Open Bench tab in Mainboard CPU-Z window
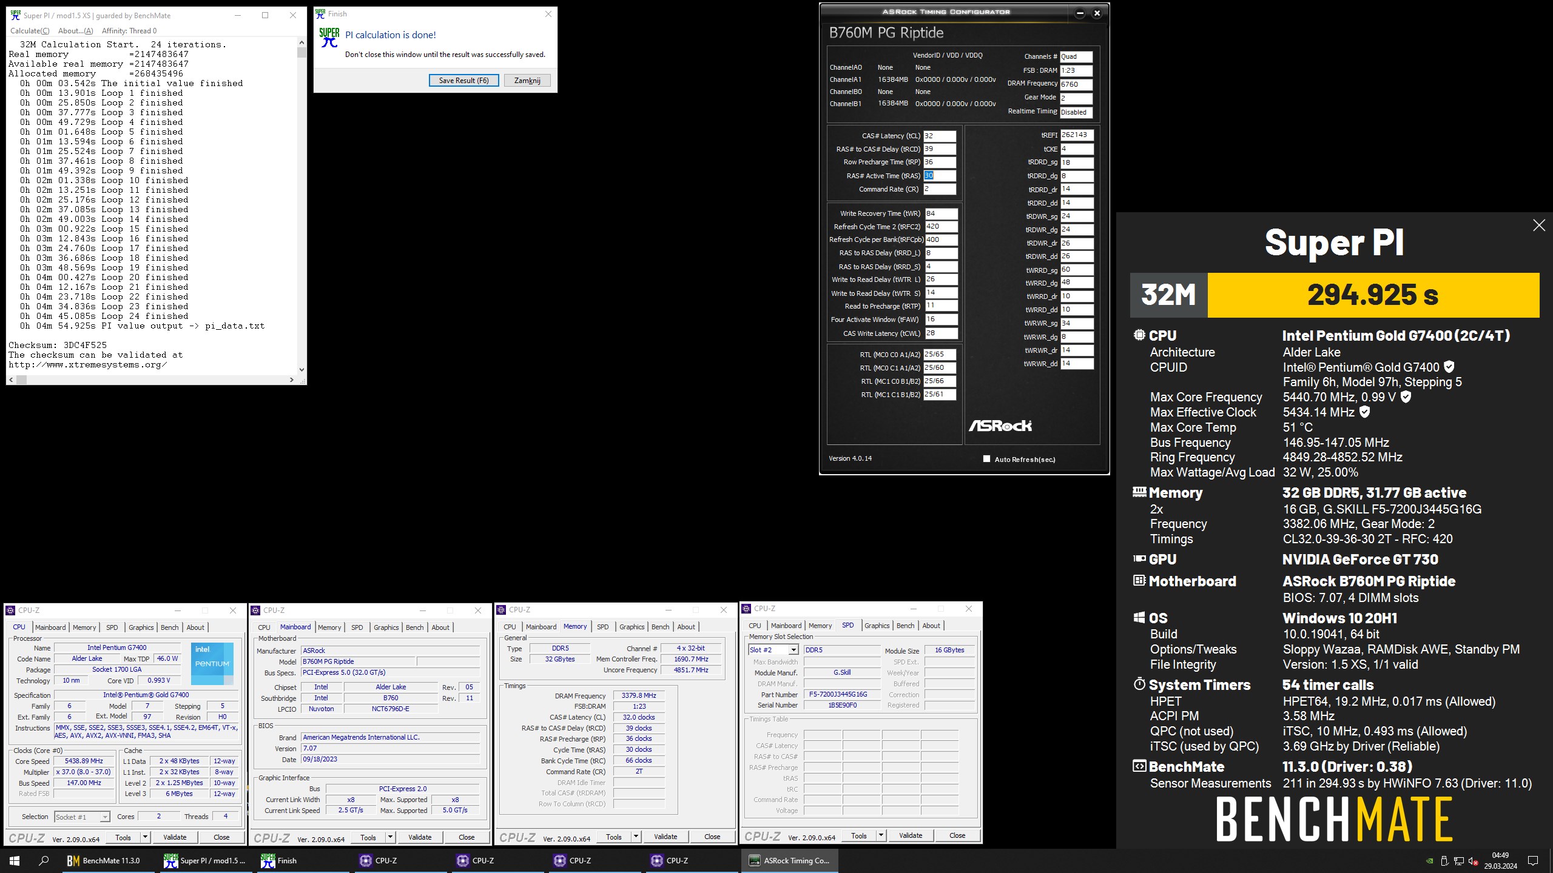Screen dimensions: 1553x873 pos(415,627)
